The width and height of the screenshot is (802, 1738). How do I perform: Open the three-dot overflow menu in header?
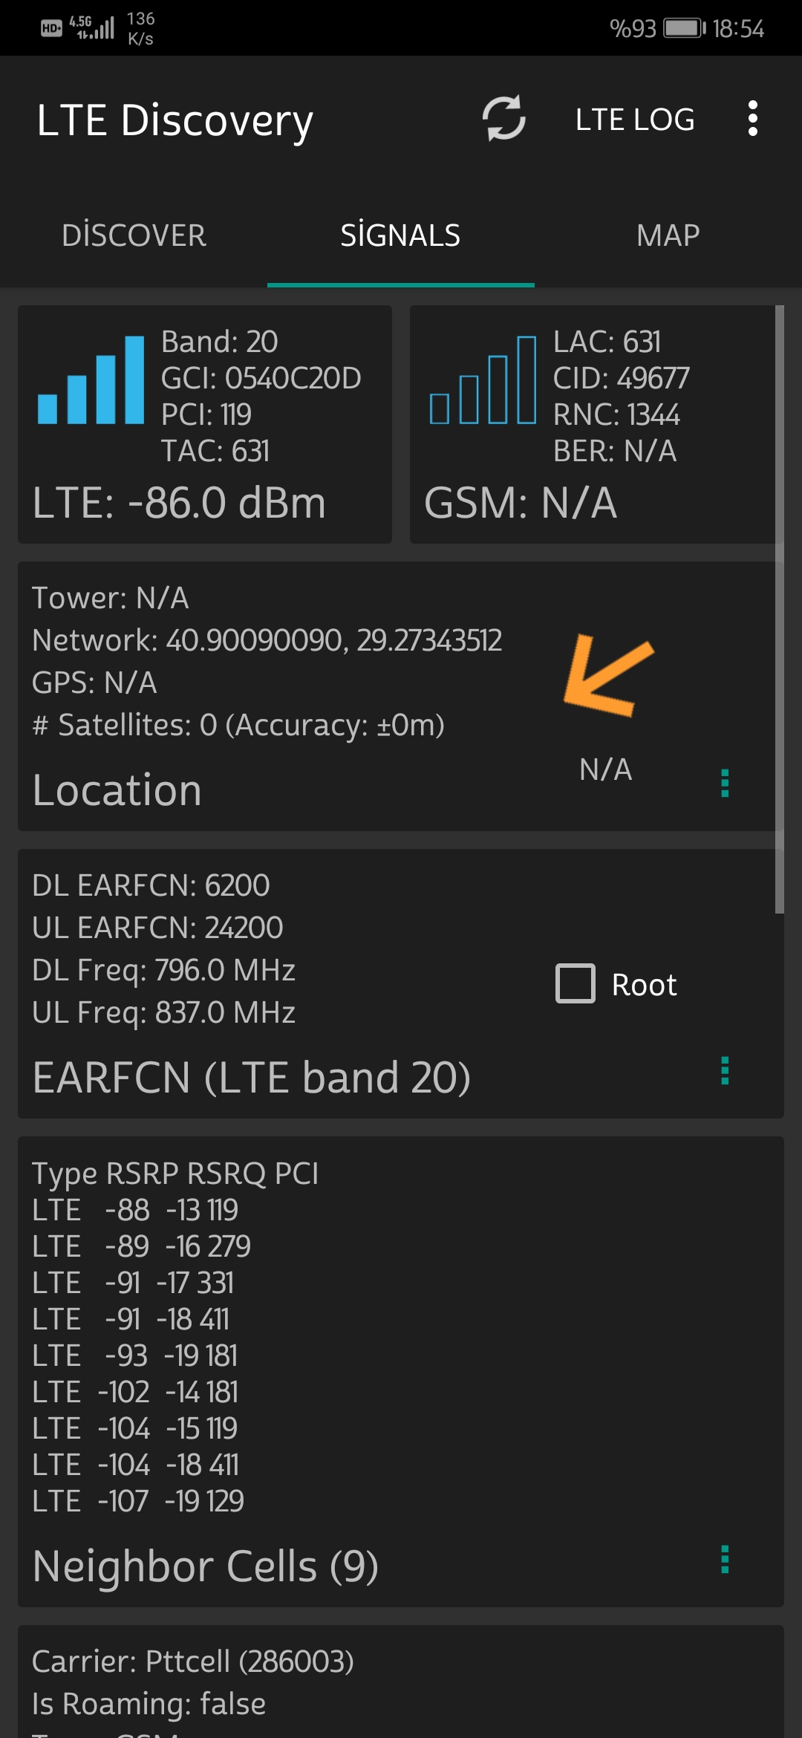[x=753, y=119]
